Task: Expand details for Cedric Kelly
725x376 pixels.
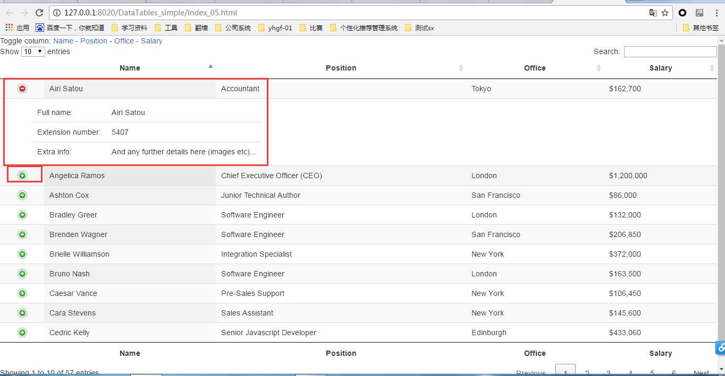Action: point(22,333)
